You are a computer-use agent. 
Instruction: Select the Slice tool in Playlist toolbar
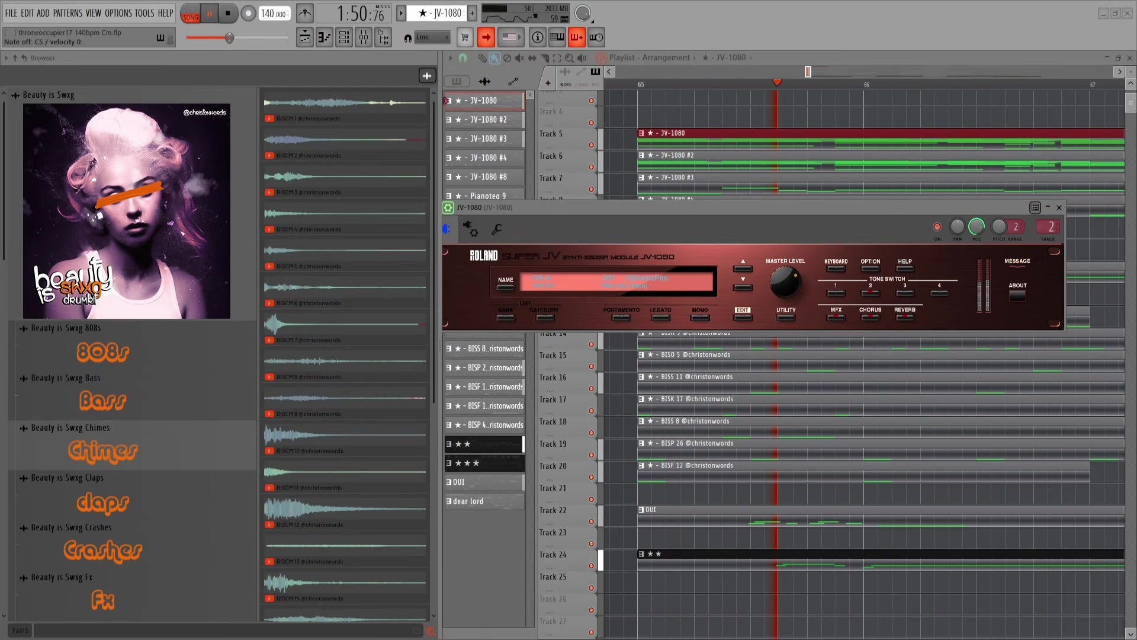(544, 58)
